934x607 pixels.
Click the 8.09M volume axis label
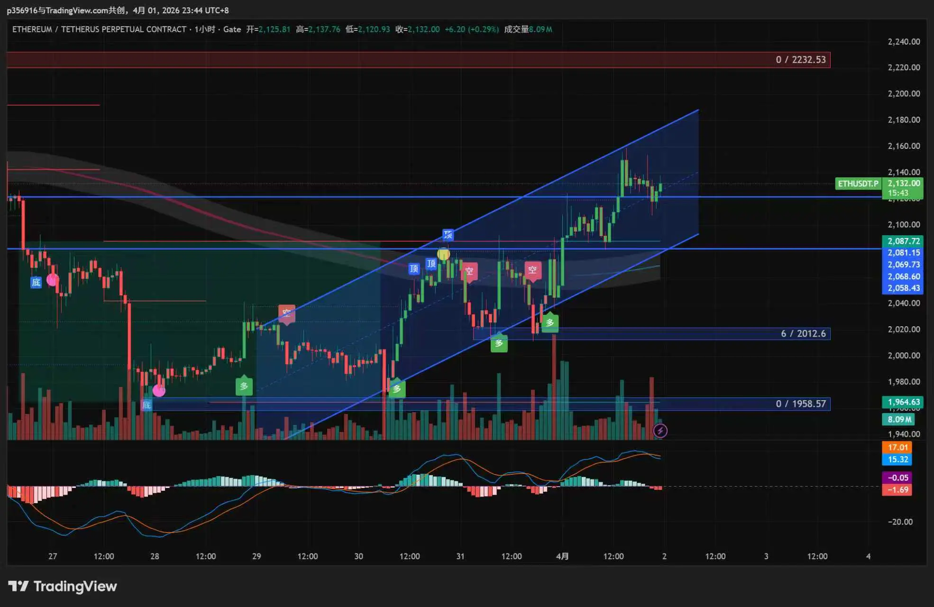898,419
